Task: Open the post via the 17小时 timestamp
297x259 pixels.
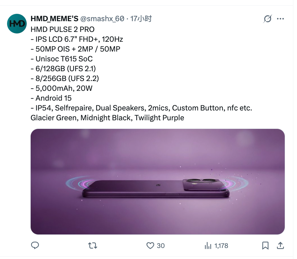Action: point(144,19)
